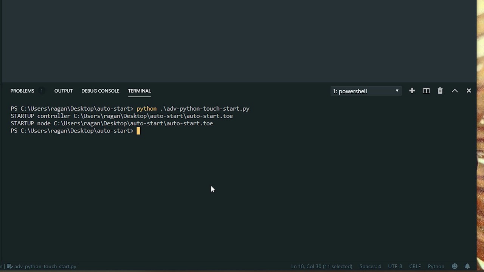
Task: Switch to the Debug Console tab
Action: pyautogui.click(x=100, y=91)
